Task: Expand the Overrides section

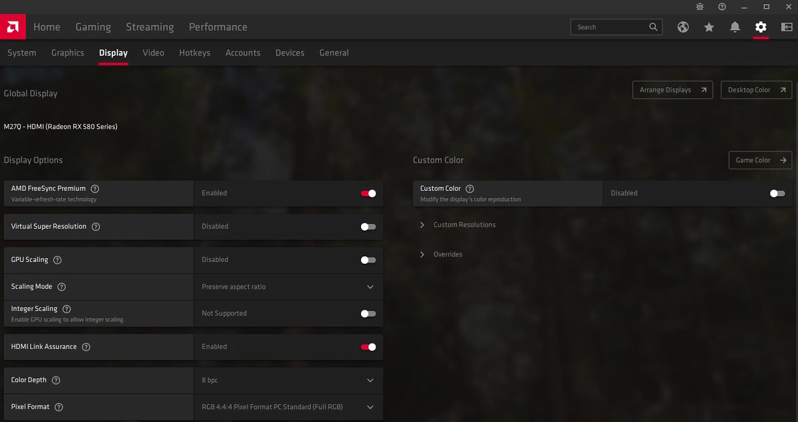Action: point(441,255)
